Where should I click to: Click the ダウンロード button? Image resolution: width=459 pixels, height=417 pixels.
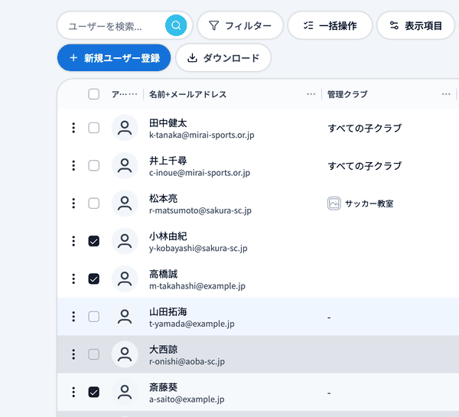tap(223, 57)
